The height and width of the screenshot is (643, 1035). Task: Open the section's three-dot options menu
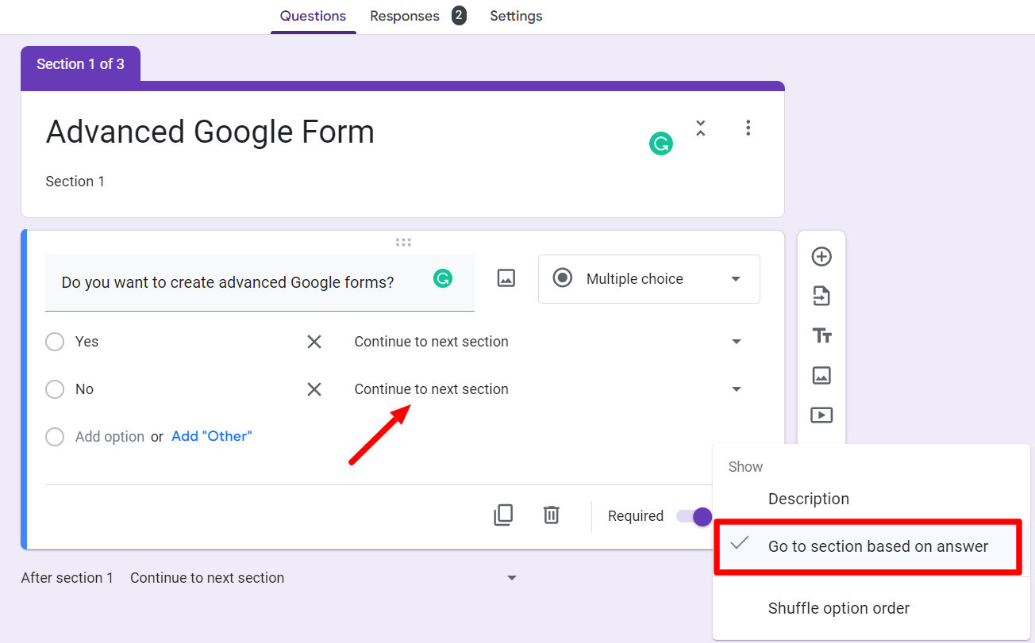pyautogui.click(x=748, y=128)
